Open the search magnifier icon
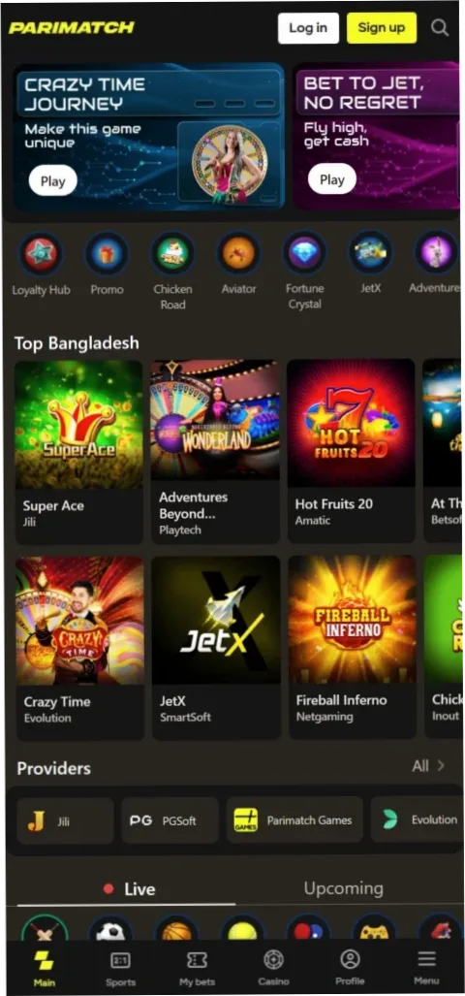 [440, 28]
